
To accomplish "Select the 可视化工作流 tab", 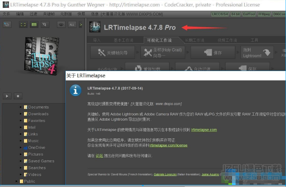I will pyautogui.click(x=159, y=40).
